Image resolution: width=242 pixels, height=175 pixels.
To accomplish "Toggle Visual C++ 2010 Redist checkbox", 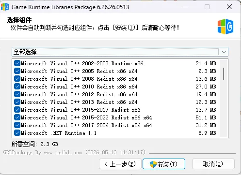I will pos(17,87).
